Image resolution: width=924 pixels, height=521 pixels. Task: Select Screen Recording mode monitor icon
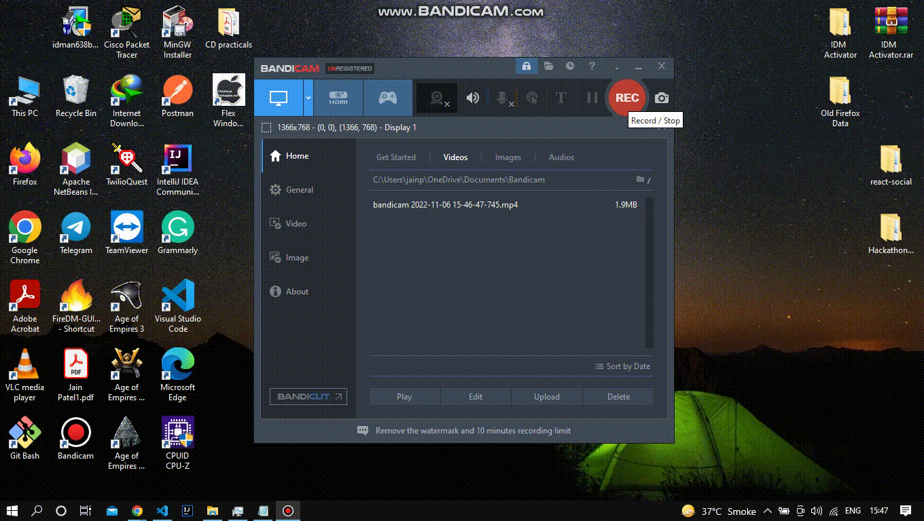pyautogui.click(x=278, y=98)
